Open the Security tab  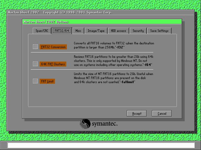tap(138, 31)
